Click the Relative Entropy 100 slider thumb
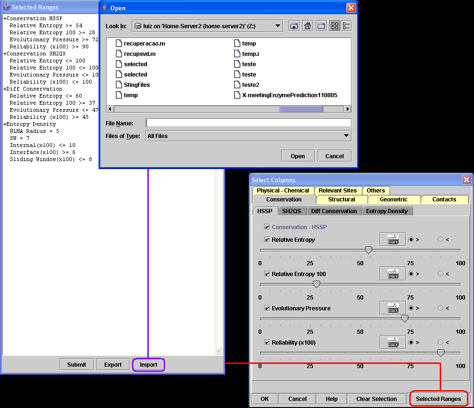The height and width of the screenshot is (408, 474). [316, 284]
